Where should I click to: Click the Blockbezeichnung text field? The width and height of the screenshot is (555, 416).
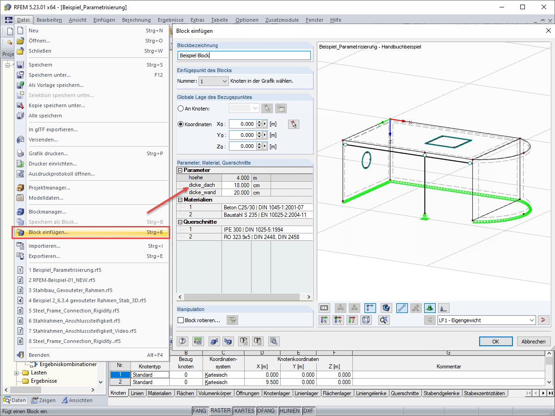coord(244,55)
